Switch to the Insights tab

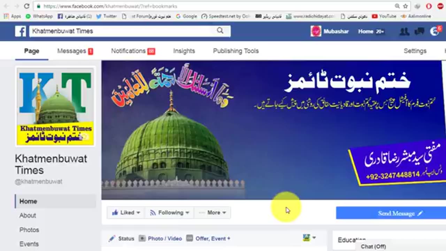tap(184, 51)
